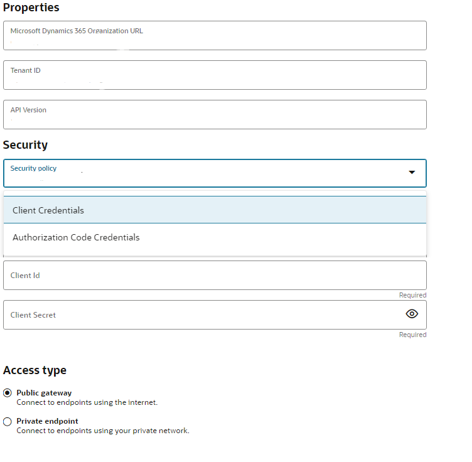This screenshot has height=462, width=472.
Task: Select the Public gateway radio button
Action: [x=8, y=393]
